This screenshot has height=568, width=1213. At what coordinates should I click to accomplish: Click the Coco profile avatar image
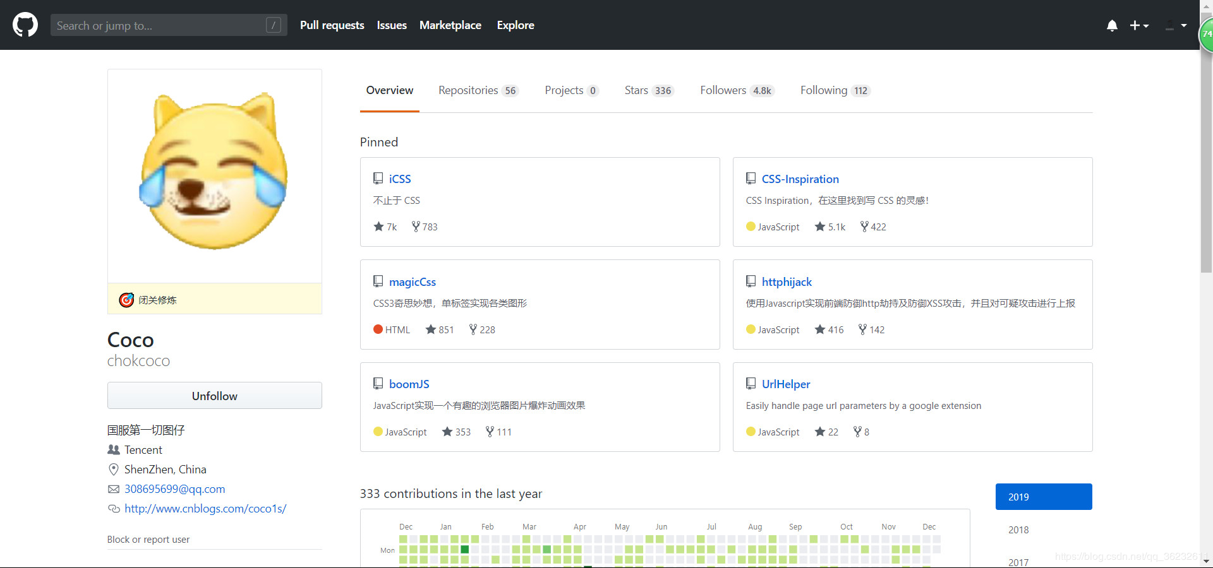coord(215,176)
